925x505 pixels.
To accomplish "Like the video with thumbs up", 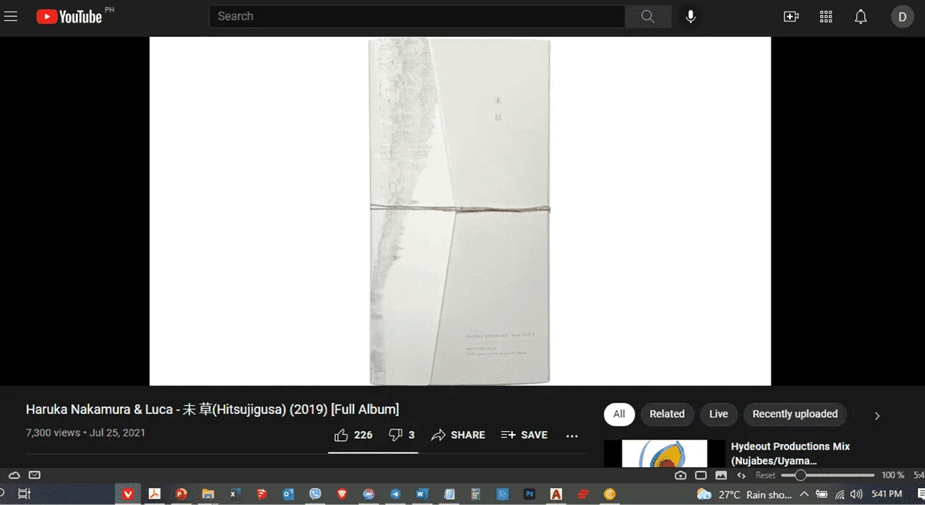I will (x=354, y=435).
